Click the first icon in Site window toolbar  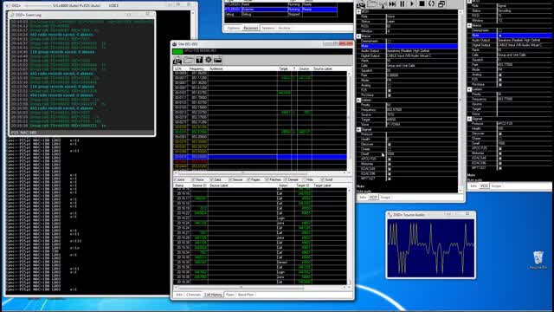[x=177, y=60]
